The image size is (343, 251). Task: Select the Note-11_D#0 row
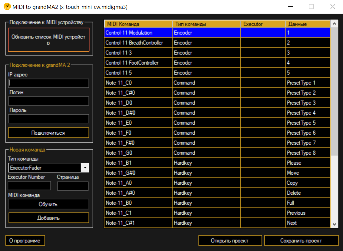(217, 113)
